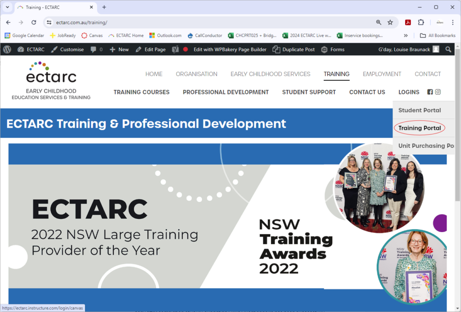The width and height of the screenshot is (461, 312).
Task: Expand hidden bookmarks with the chevron
Action: (x=406, y=35)
